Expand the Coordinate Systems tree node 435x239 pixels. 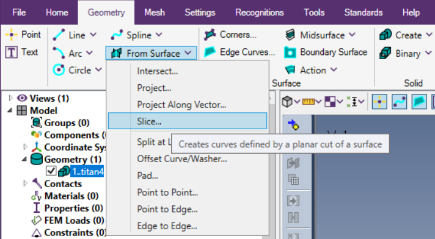[x=25, y=147]
